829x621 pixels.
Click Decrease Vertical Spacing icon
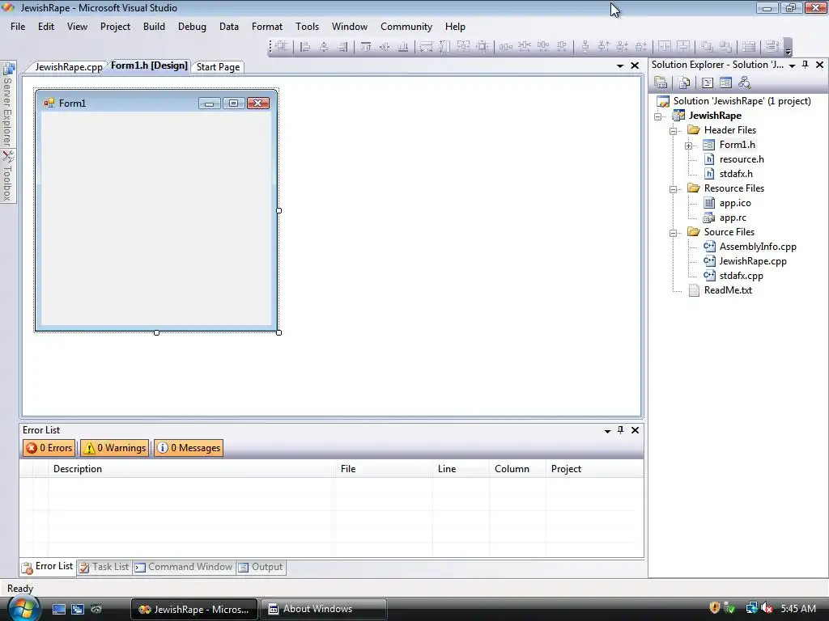[623, 46]
